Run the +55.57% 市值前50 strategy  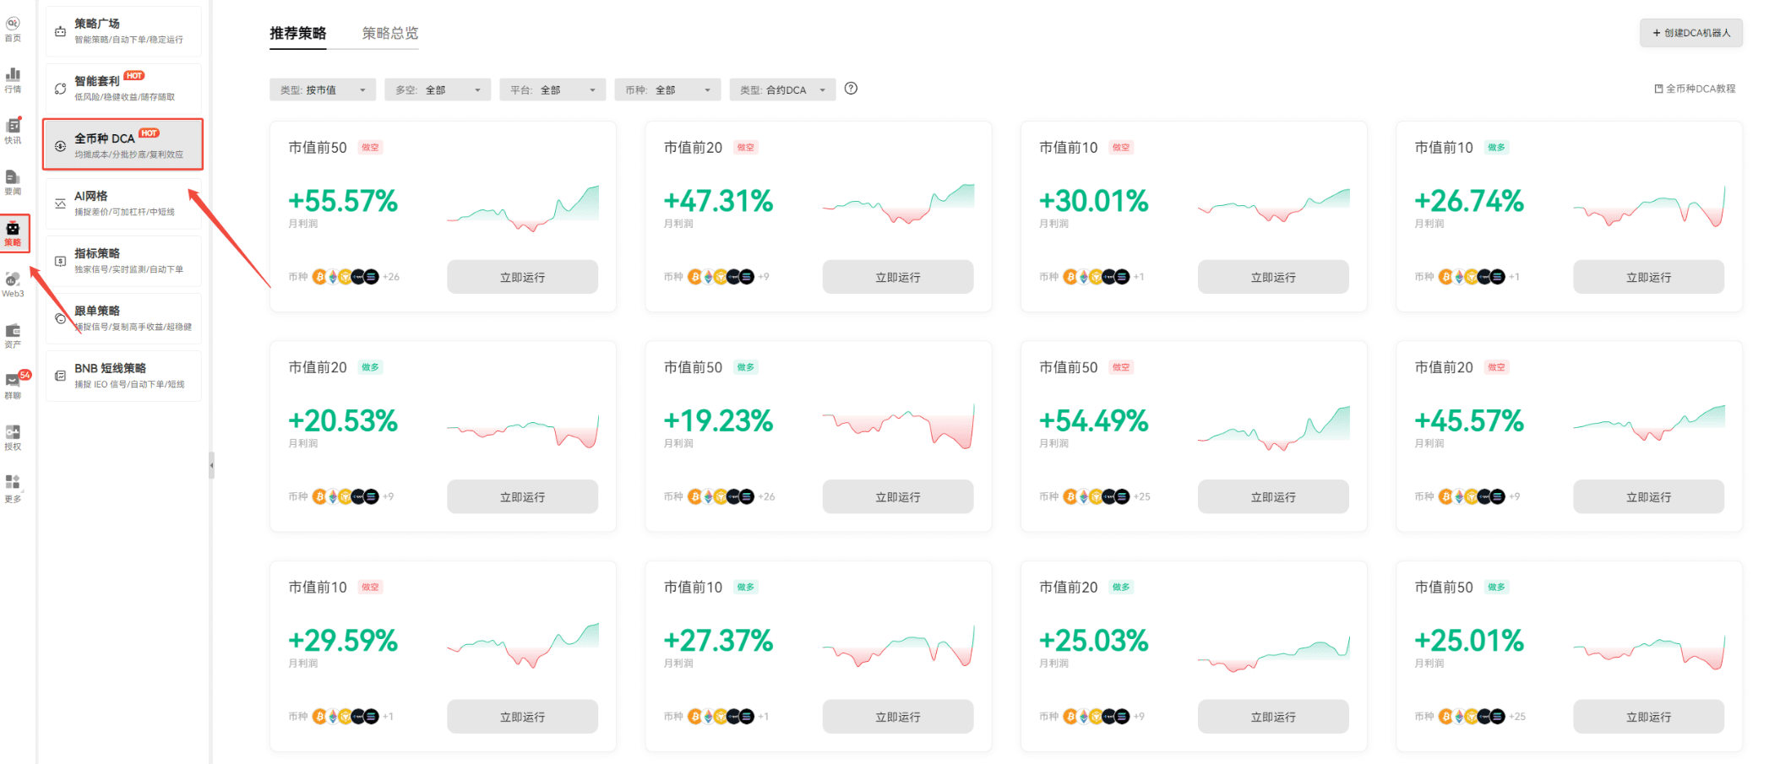point(522,277)
